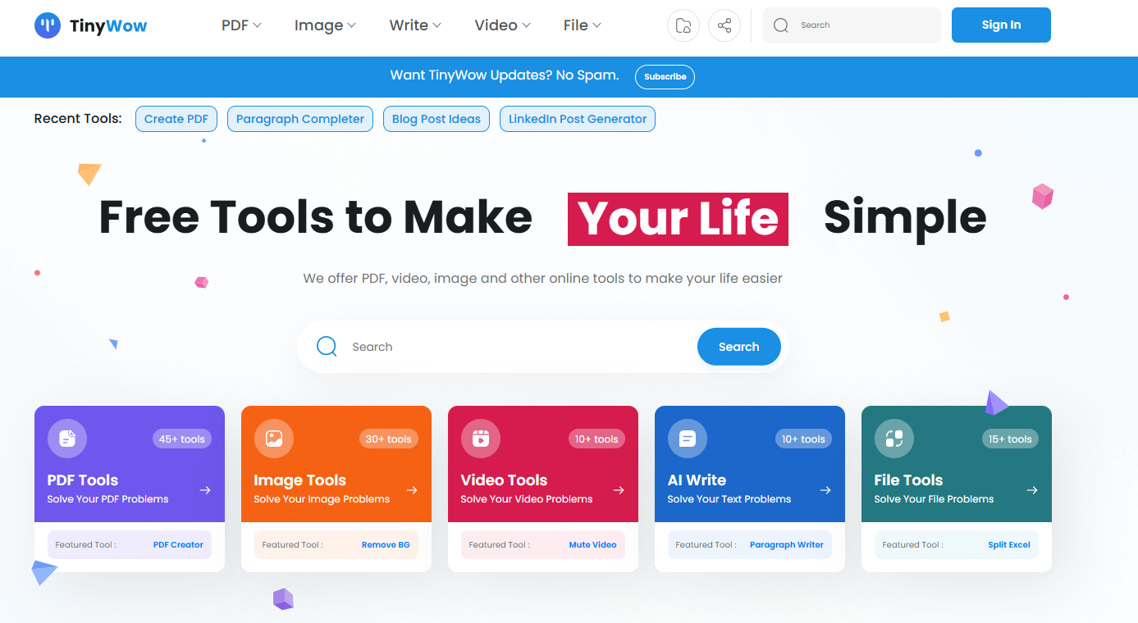
Task: Open the Write navigation menu
Action: 415,25
